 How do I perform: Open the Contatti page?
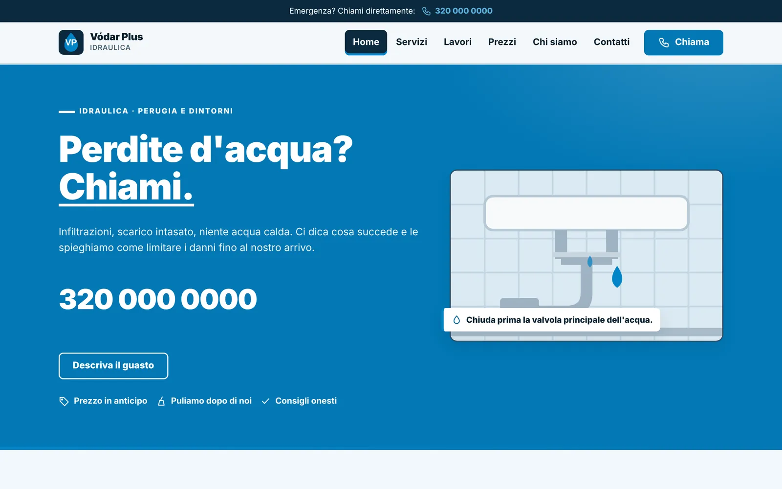click(611, 42)
